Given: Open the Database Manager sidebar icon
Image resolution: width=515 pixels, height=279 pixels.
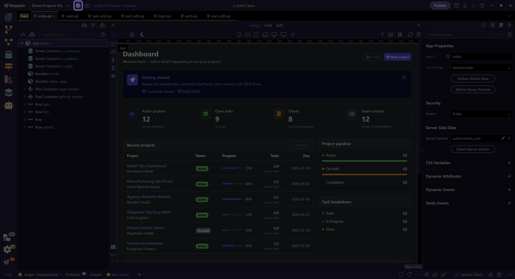Looking at the screenshot, I should (9, 55).
